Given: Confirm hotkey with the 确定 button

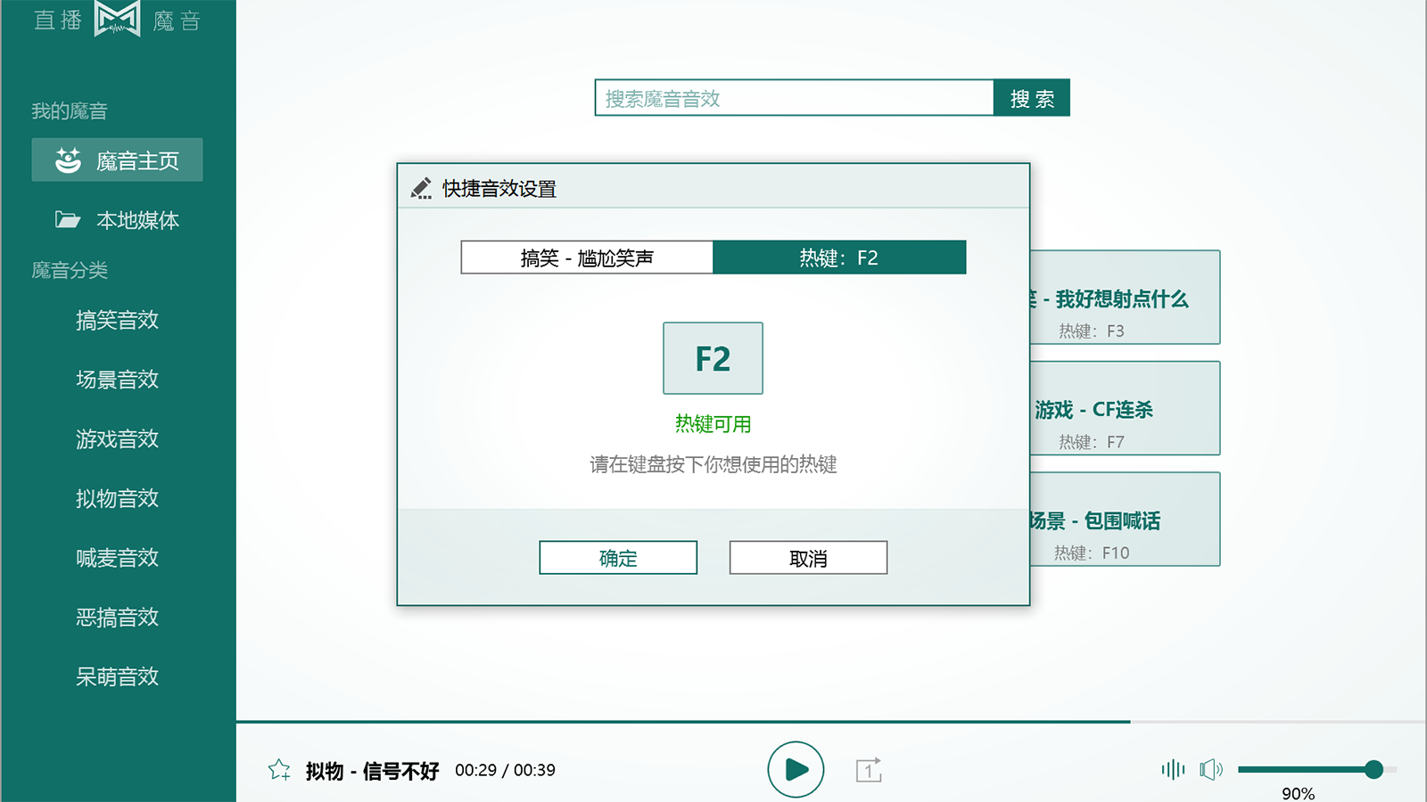Looking at the screenshot, I should tap(617, 557).
